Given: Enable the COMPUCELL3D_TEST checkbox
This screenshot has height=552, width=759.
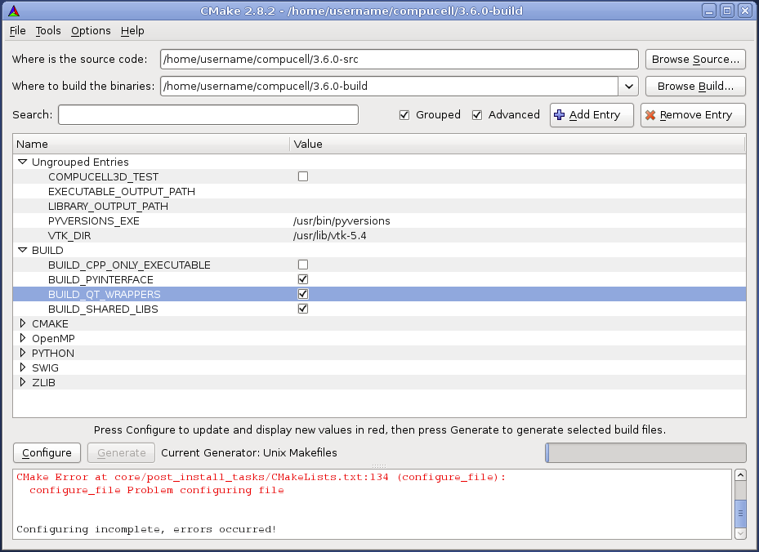Looking at the screenshot, I should 303,176.
